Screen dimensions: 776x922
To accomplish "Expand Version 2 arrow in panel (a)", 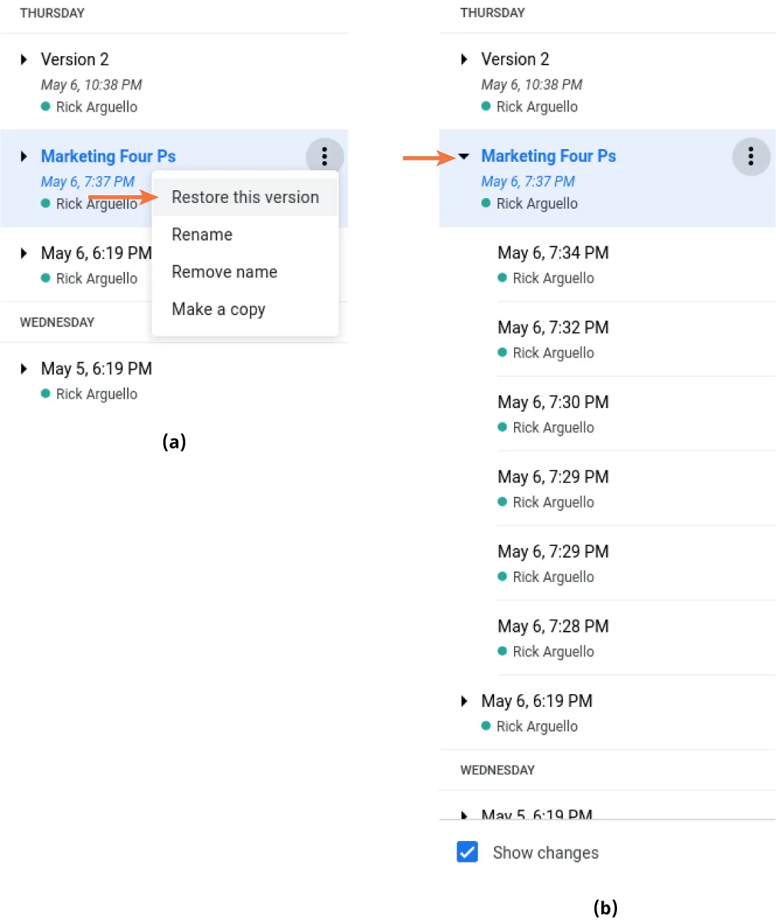I will (x=24, y=60).
